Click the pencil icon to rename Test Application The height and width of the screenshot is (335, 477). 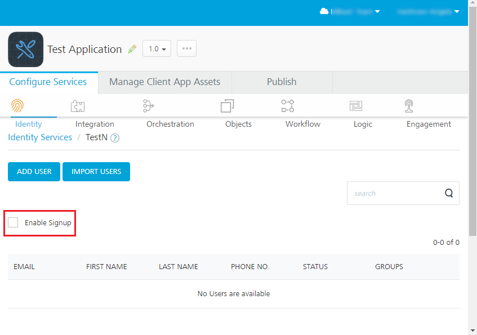(132, 49)
